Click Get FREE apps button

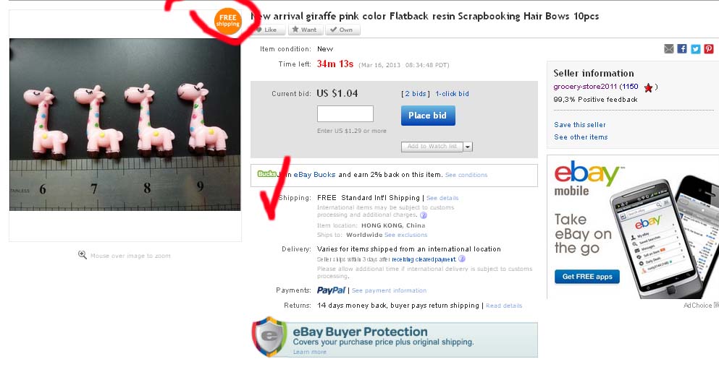(587, 277)
